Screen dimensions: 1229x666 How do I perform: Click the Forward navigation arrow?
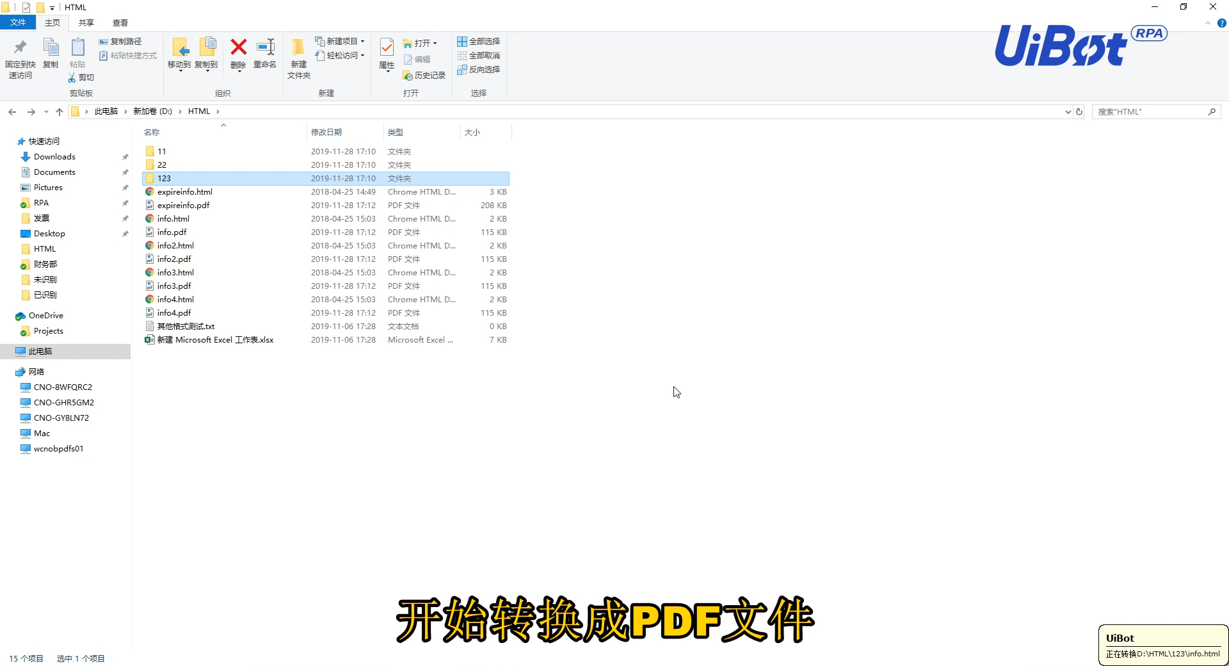pos(31,112)
